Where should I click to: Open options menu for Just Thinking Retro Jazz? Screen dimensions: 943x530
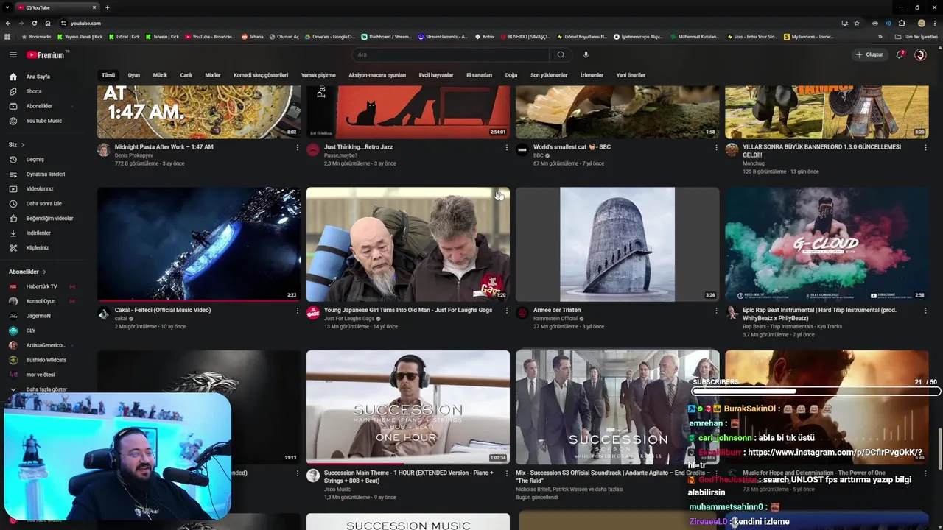click(507, 148)
